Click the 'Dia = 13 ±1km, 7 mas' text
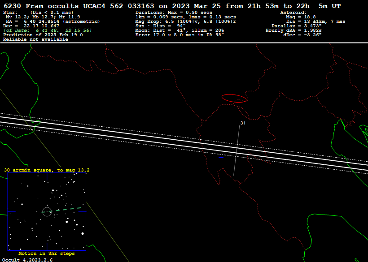Image resolution: width=368 pixels, height=262 pixels. pyautogui.click(x=315, y=21)
